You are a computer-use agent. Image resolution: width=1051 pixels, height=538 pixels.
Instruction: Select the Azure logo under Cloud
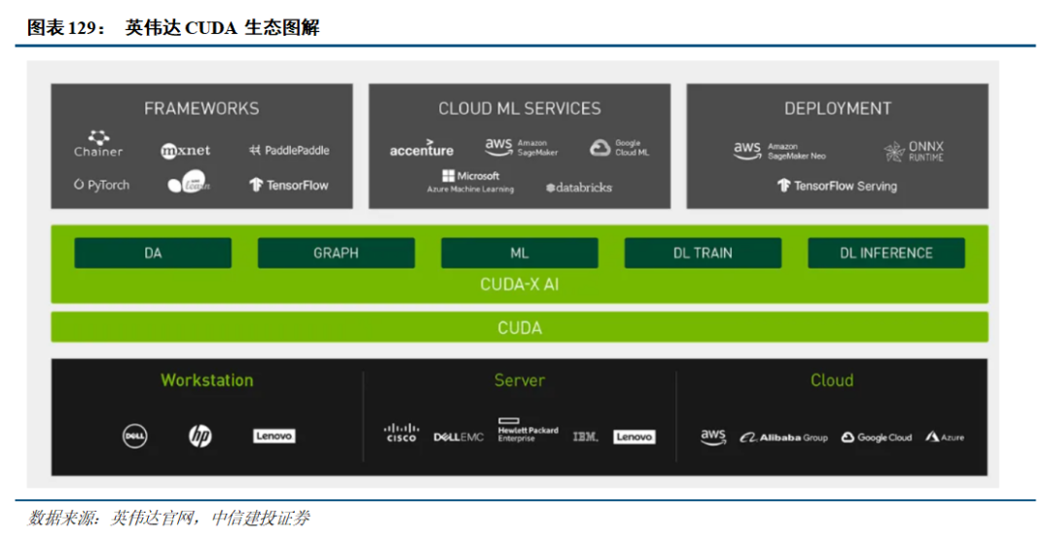[x=945, y=438]
